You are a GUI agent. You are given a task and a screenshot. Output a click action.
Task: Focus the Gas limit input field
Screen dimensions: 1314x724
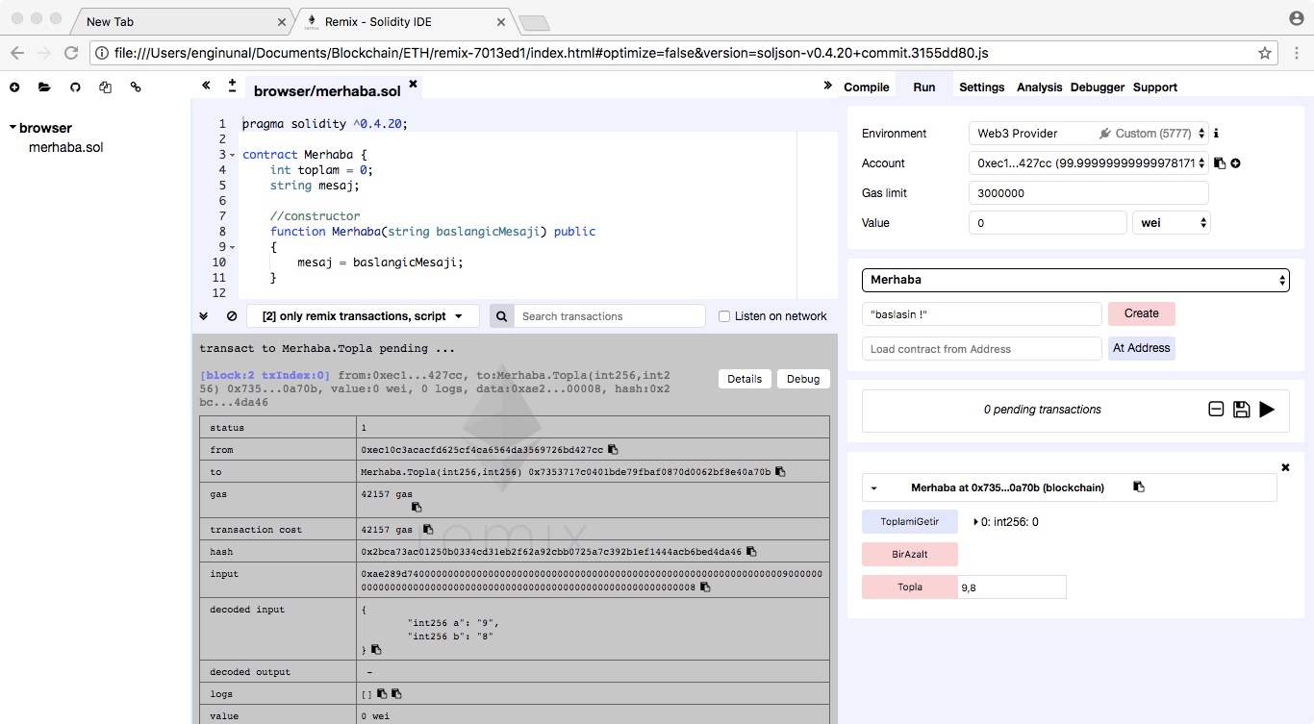click(1088, 193)
